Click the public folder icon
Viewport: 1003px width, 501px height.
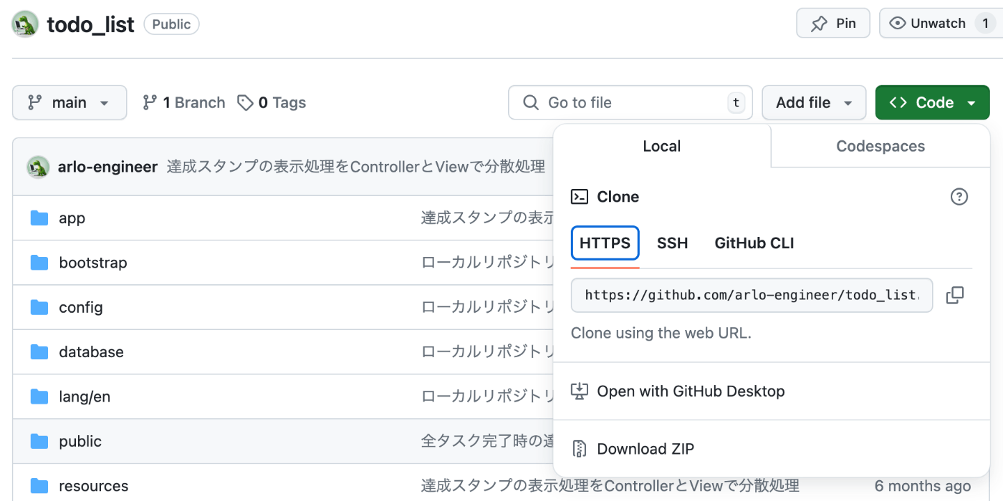pos(39,441)
